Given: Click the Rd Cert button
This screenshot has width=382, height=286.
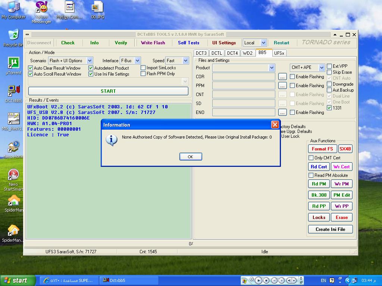Looking at the screenshot, I should tap(319, 166).
